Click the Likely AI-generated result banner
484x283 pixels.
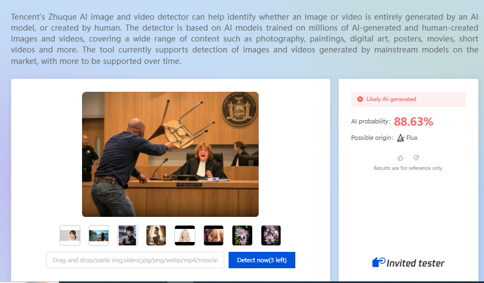pos(409,99)
